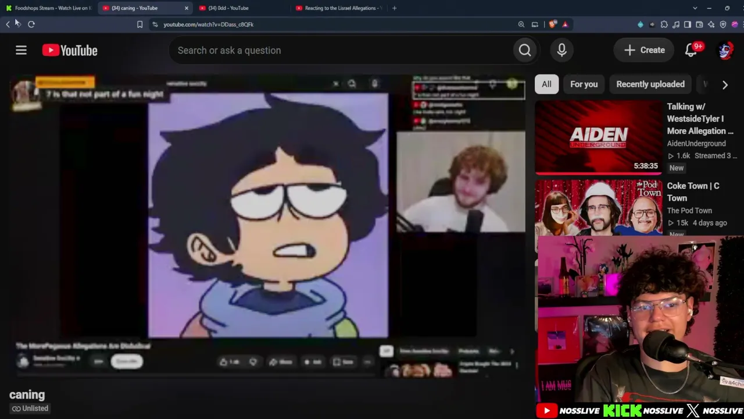
Task: Close the 'caning - YouTube' tab
Action: [x=187, y=8]
